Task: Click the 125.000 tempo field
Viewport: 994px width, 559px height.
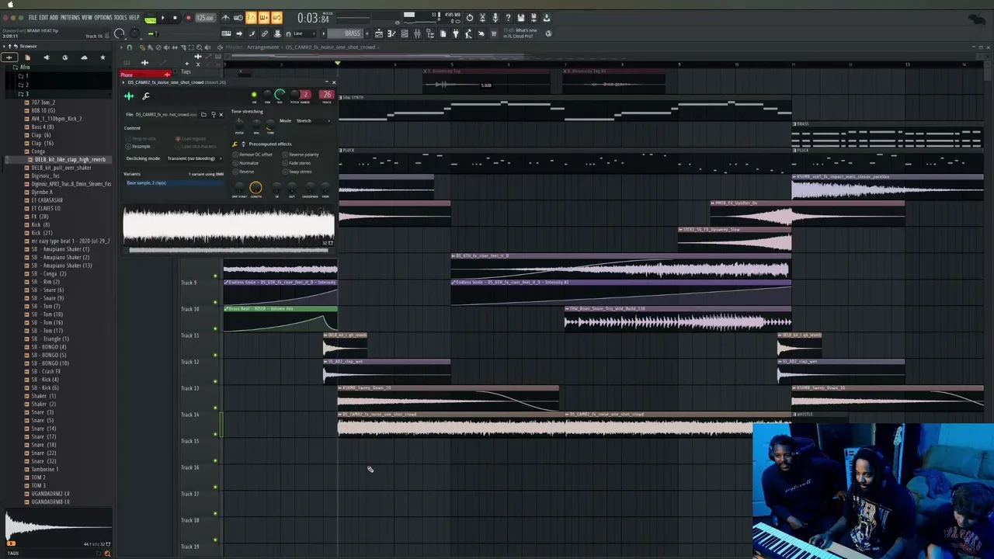Action: 205,17
